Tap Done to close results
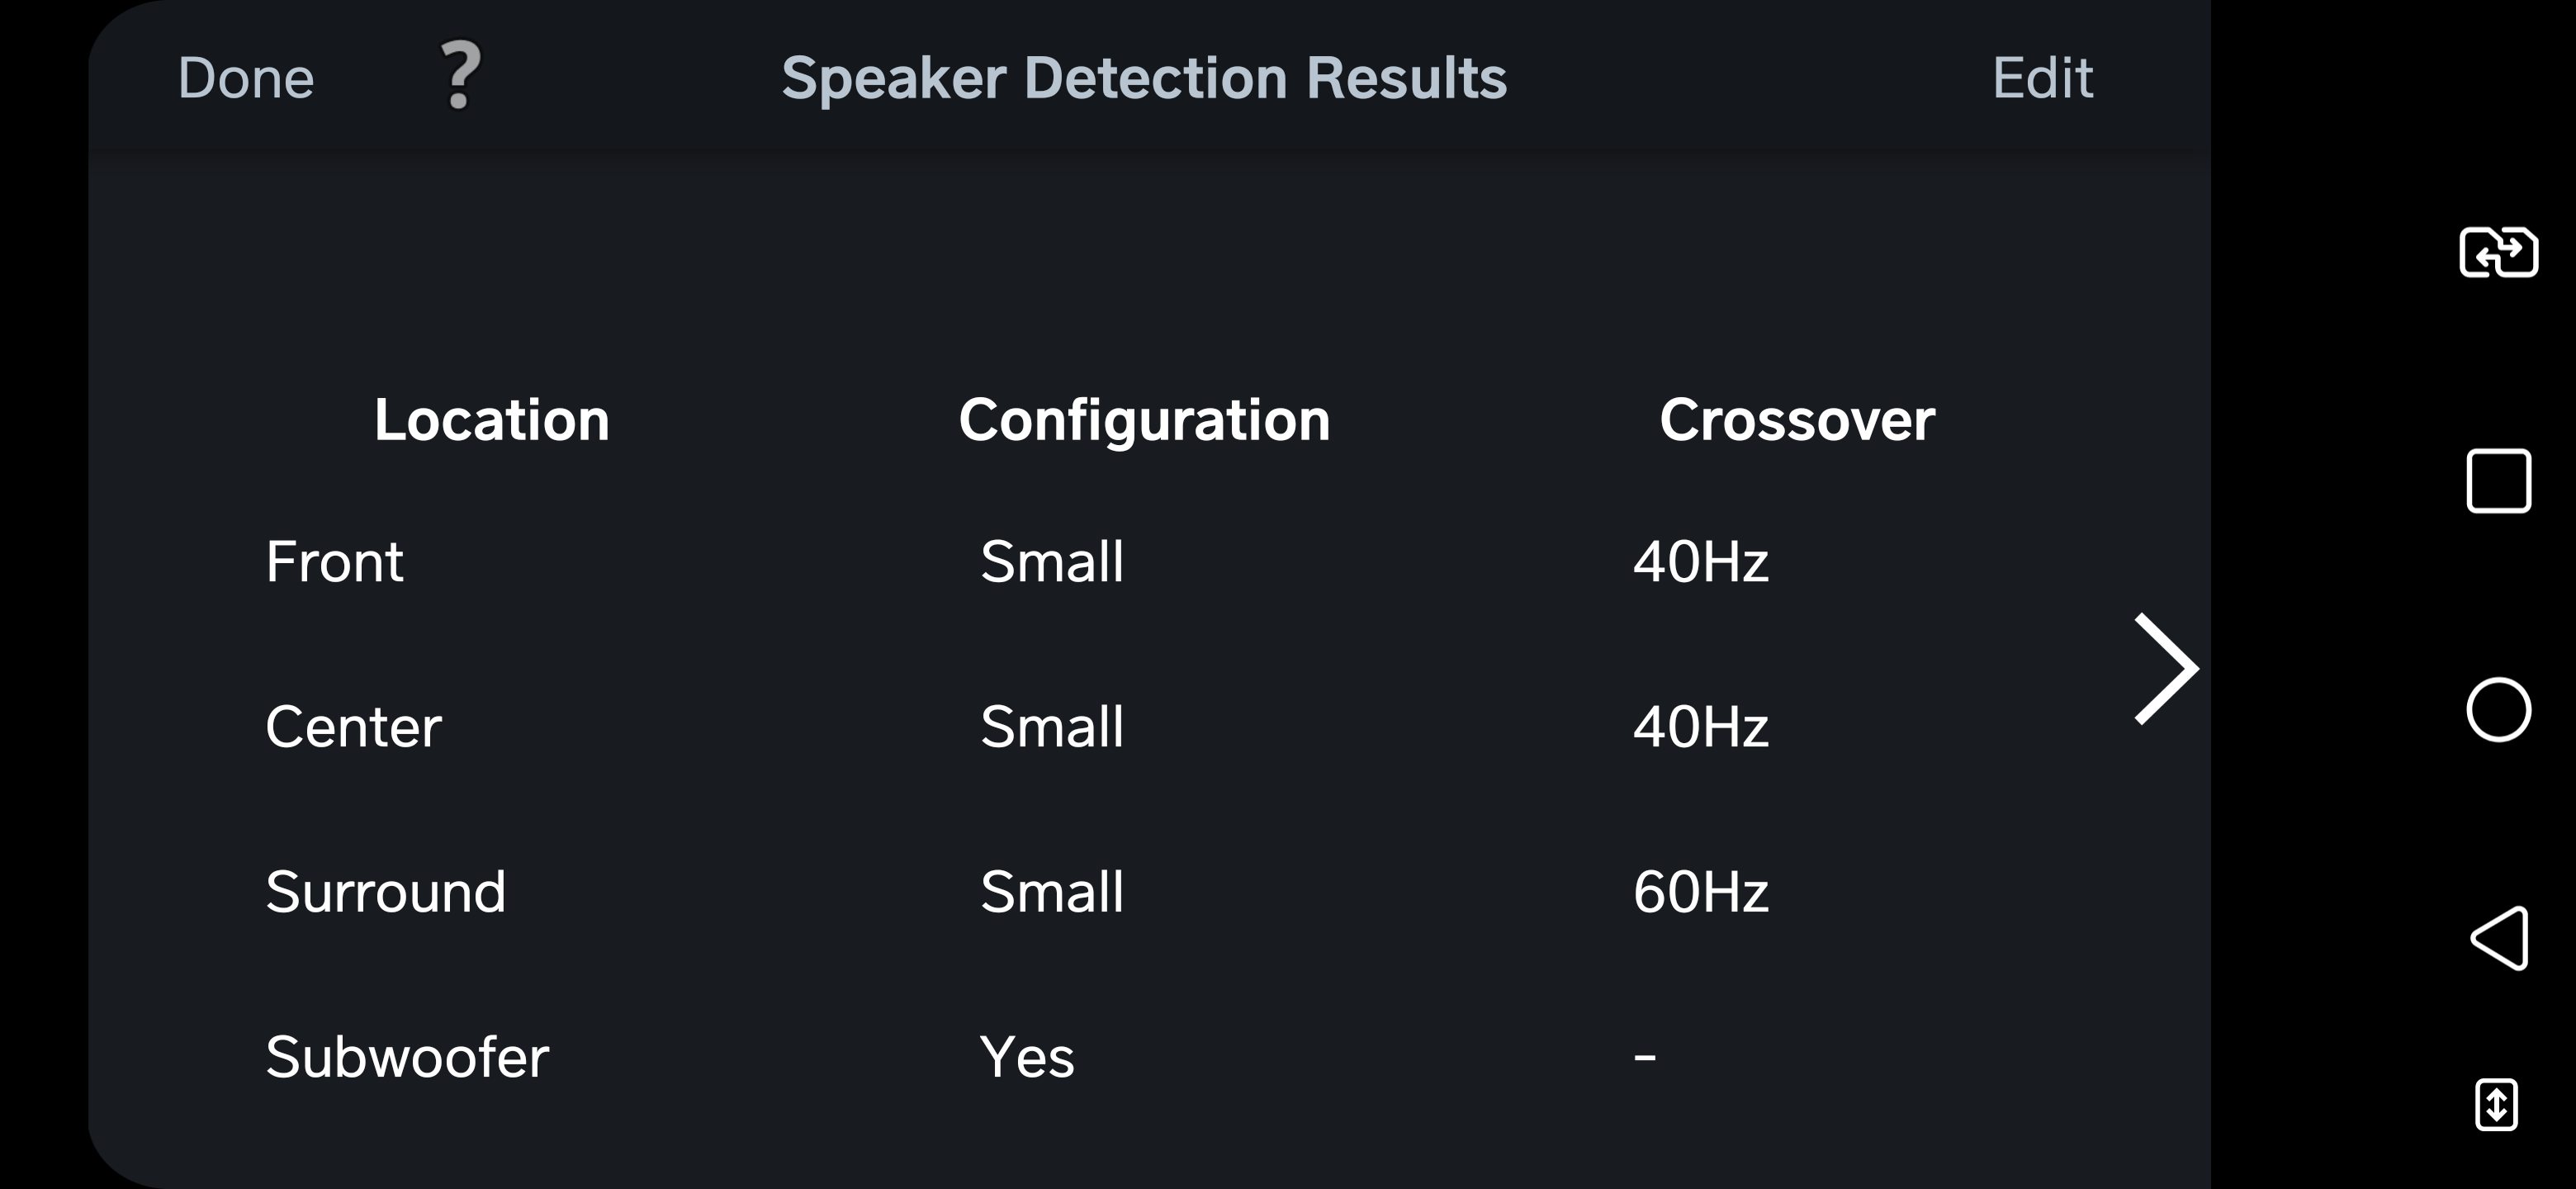The width and height of the screenshot is (2576, 1189). [x=246, y=78]
